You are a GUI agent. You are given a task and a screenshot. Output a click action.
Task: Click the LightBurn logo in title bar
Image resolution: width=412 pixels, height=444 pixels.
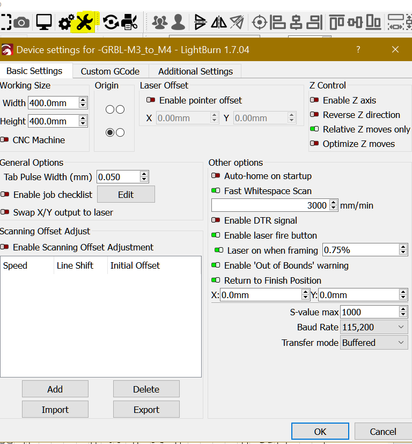(8, 50)
